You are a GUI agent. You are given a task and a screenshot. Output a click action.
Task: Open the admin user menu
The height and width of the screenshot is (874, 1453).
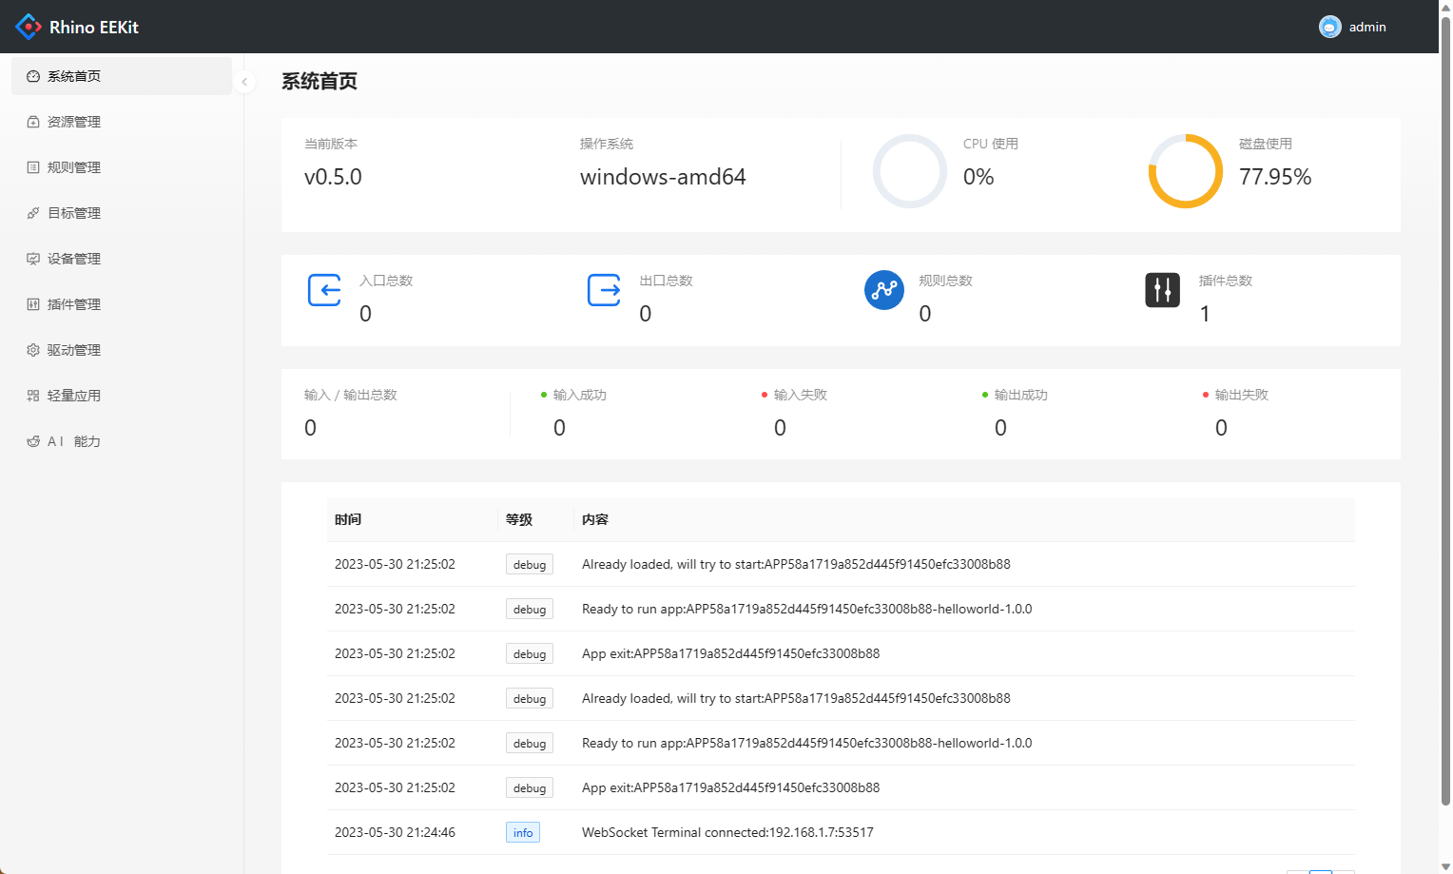[x=1352, y=27]
